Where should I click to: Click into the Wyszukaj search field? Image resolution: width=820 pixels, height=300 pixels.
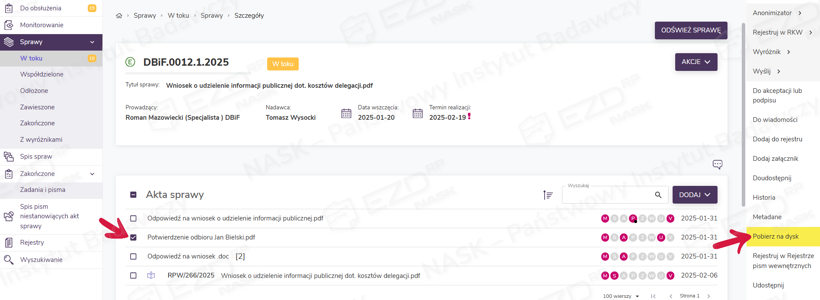coord(607,195)
